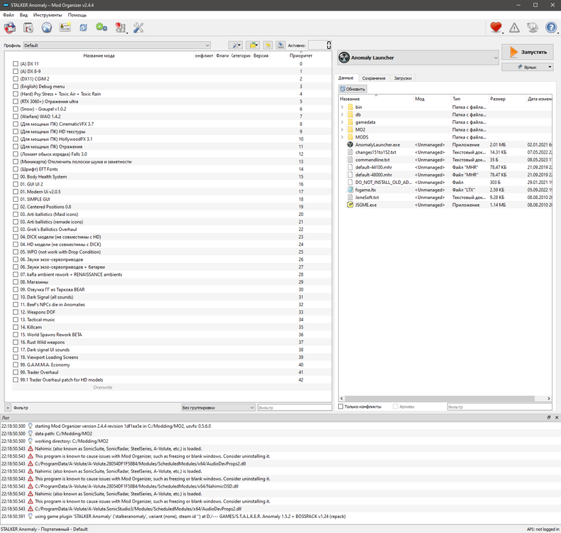Open the Ярлык shortcut dropdown

(x=528, y=67)
